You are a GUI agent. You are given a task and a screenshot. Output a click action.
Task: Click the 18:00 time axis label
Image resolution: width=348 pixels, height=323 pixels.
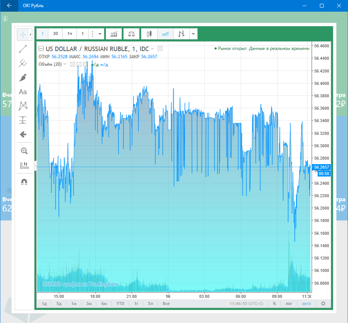pos(95,296)
